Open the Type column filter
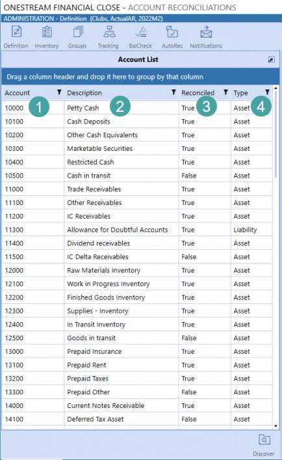 [x=267, y=92]
